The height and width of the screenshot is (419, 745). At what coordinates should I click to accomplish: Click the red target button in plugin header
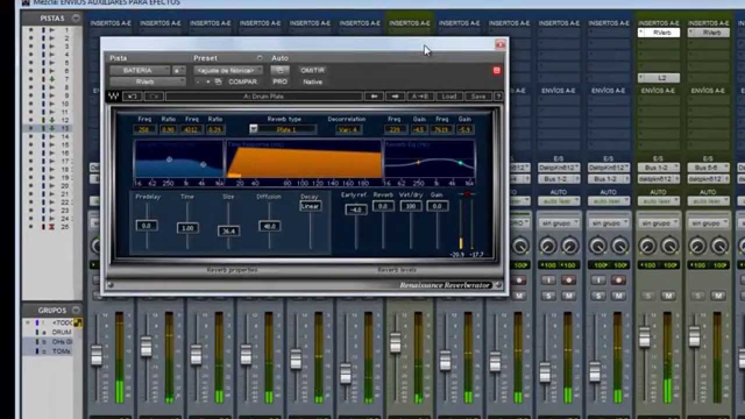coord(496,70)
